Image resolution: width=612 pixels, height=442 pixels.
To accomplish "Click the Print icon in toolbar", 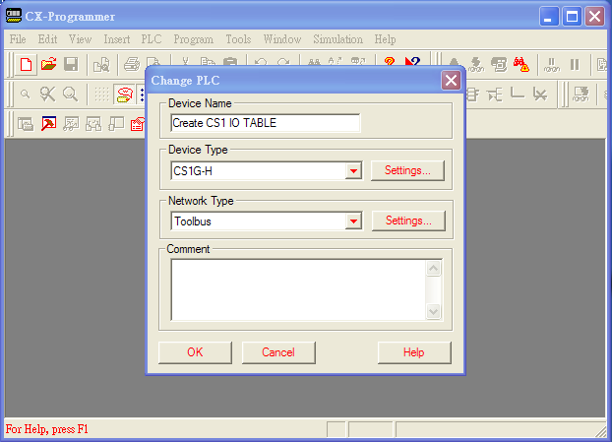I will (132, 64).
